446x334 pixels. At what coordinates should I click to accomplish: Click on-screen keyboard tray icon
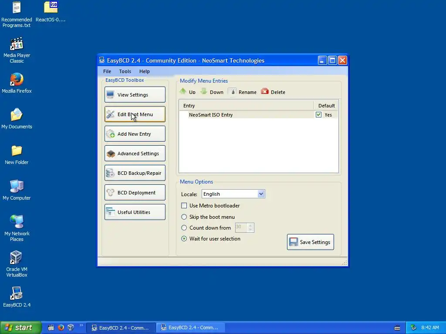tap(397, 328)
